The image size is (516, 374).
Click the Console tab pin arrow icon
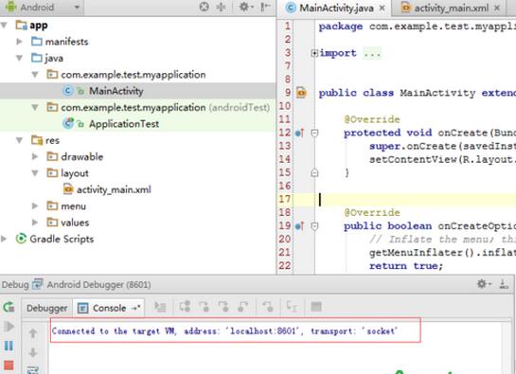(135, 308)
